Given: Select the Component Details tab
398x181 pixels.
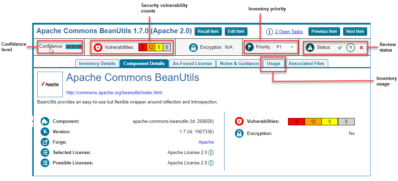Looking at the screenshot, I should (x=144, y=64).
